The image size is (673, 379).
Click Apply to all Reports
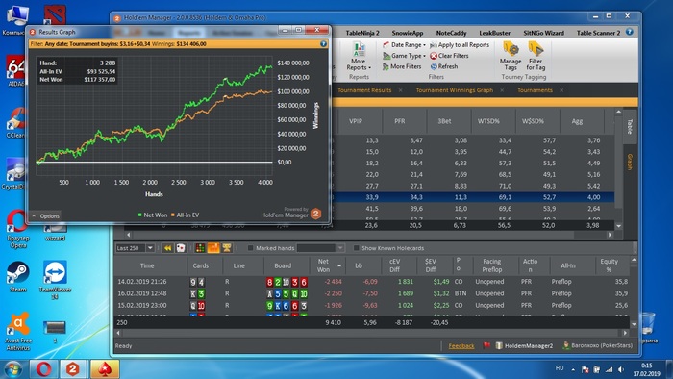[460, 44]
